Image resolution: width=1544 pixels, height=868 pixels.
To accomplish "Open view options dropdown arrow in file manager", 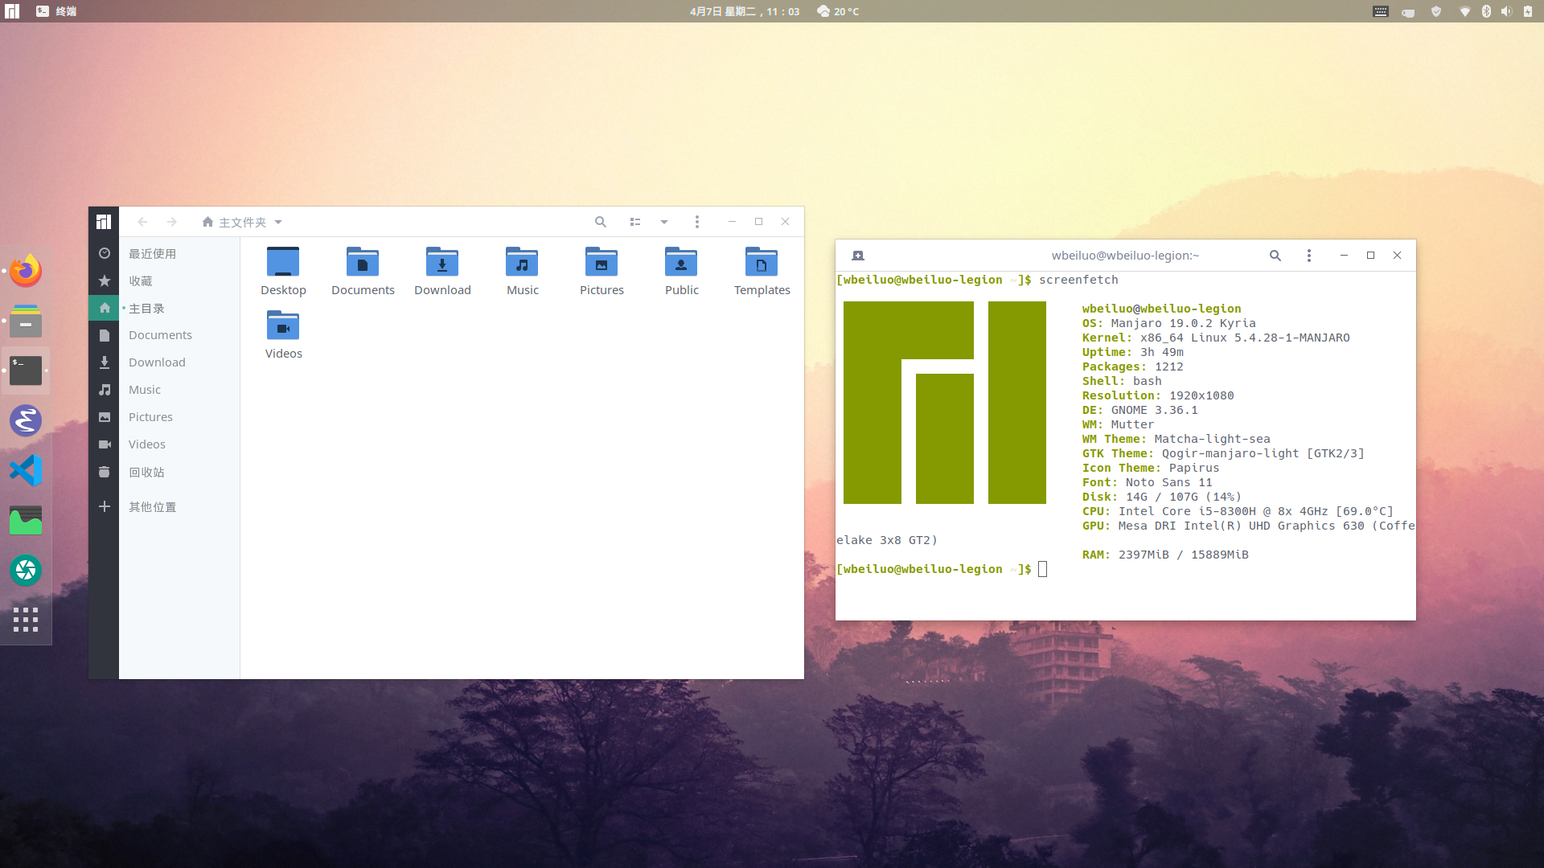I will pos(664,222).
